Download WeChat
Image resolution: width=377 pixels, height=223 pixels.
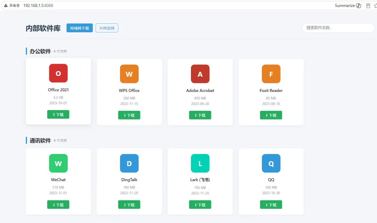[x=58, y=205]
